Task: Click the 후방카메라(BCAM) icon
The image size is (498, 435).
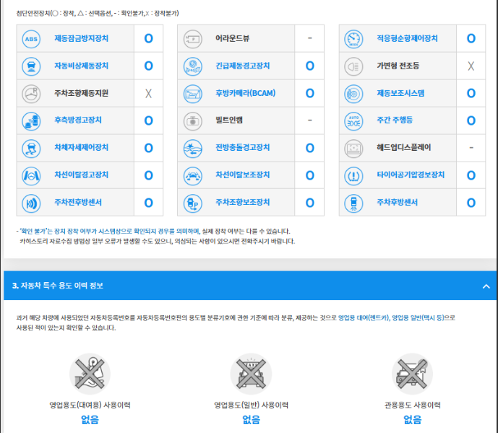Action: [x=193, y=94]
